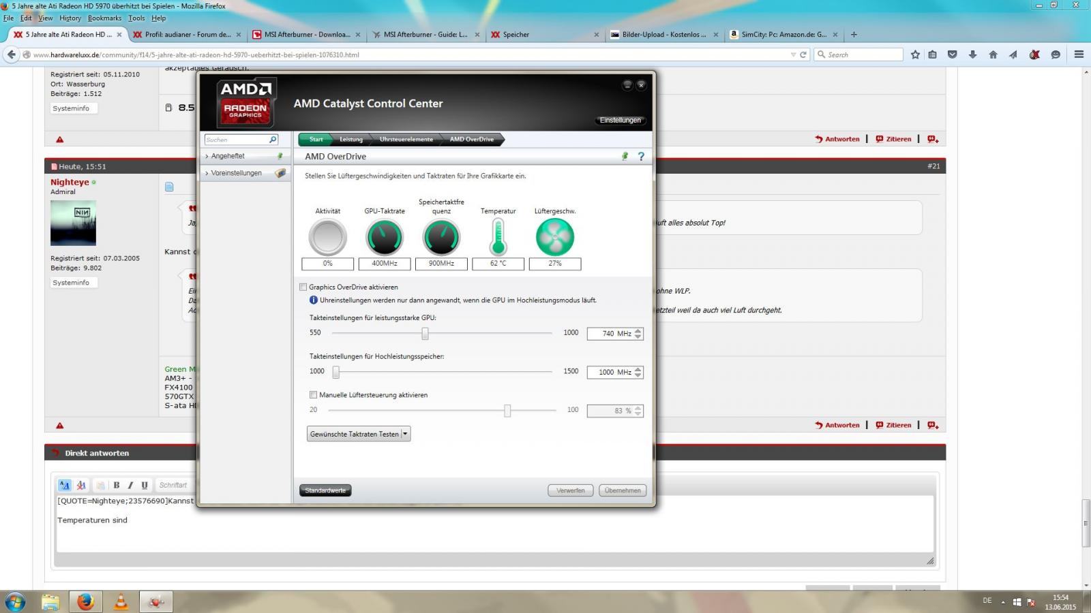Go back to previous page
Screen dimensions: 1091x613
pyautogui.click(x=11, y=54)
